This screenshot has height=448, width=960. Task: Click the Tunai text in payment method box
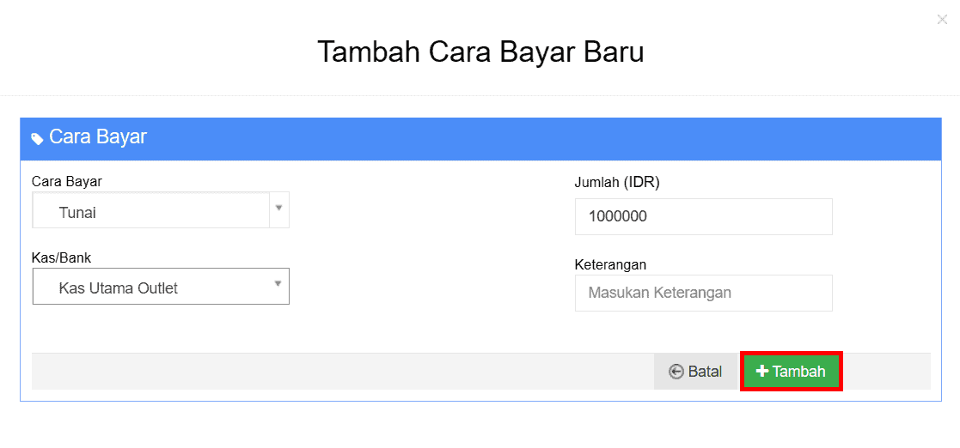[x=77, y=213]
